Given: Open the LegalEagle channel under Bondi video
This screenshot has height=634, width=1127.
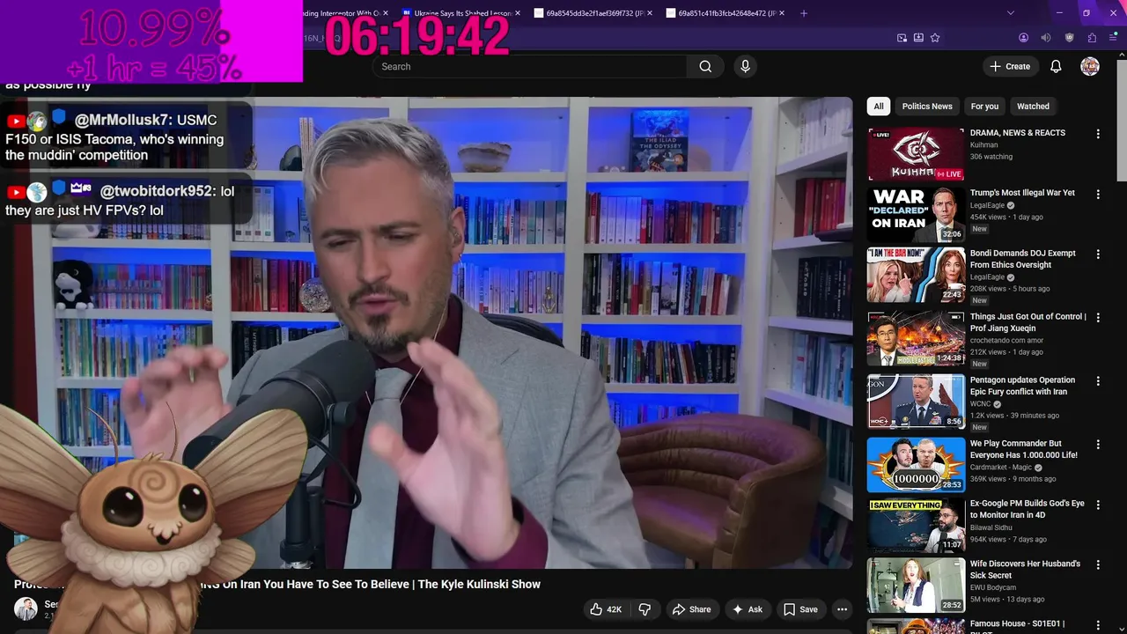Looking at the screenshot, I should (x=992, y=277).
